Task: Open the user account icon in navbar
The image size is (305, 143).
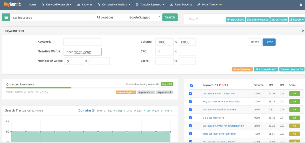Action: (x=301, y=4)
